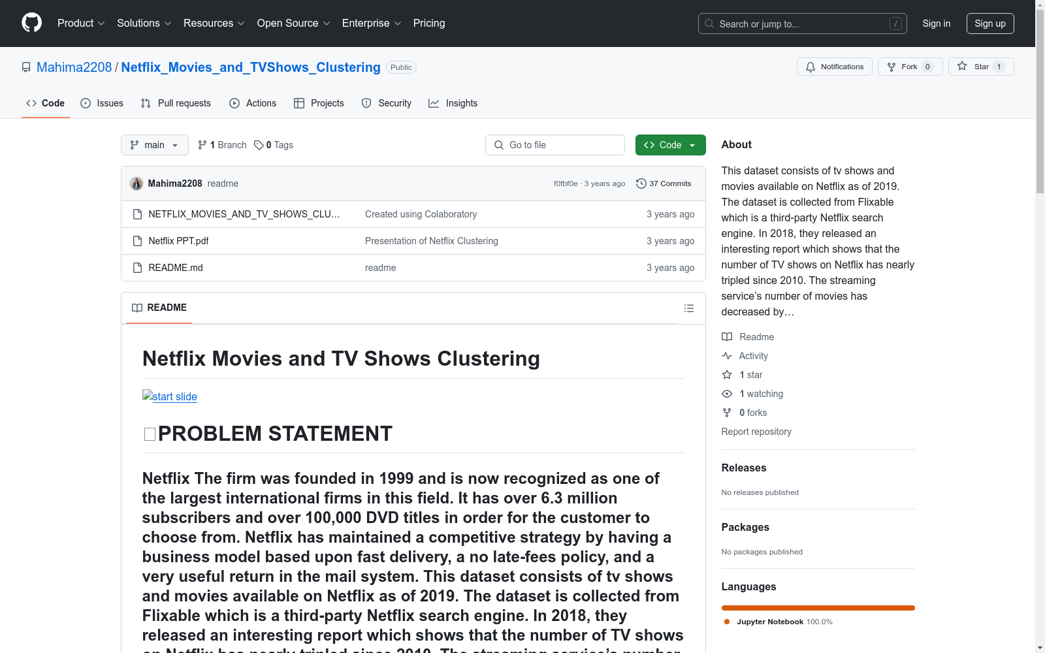Screen dimensions: 1045x653
Task: Open the Pricing page
Action: (x=429, y=24)
